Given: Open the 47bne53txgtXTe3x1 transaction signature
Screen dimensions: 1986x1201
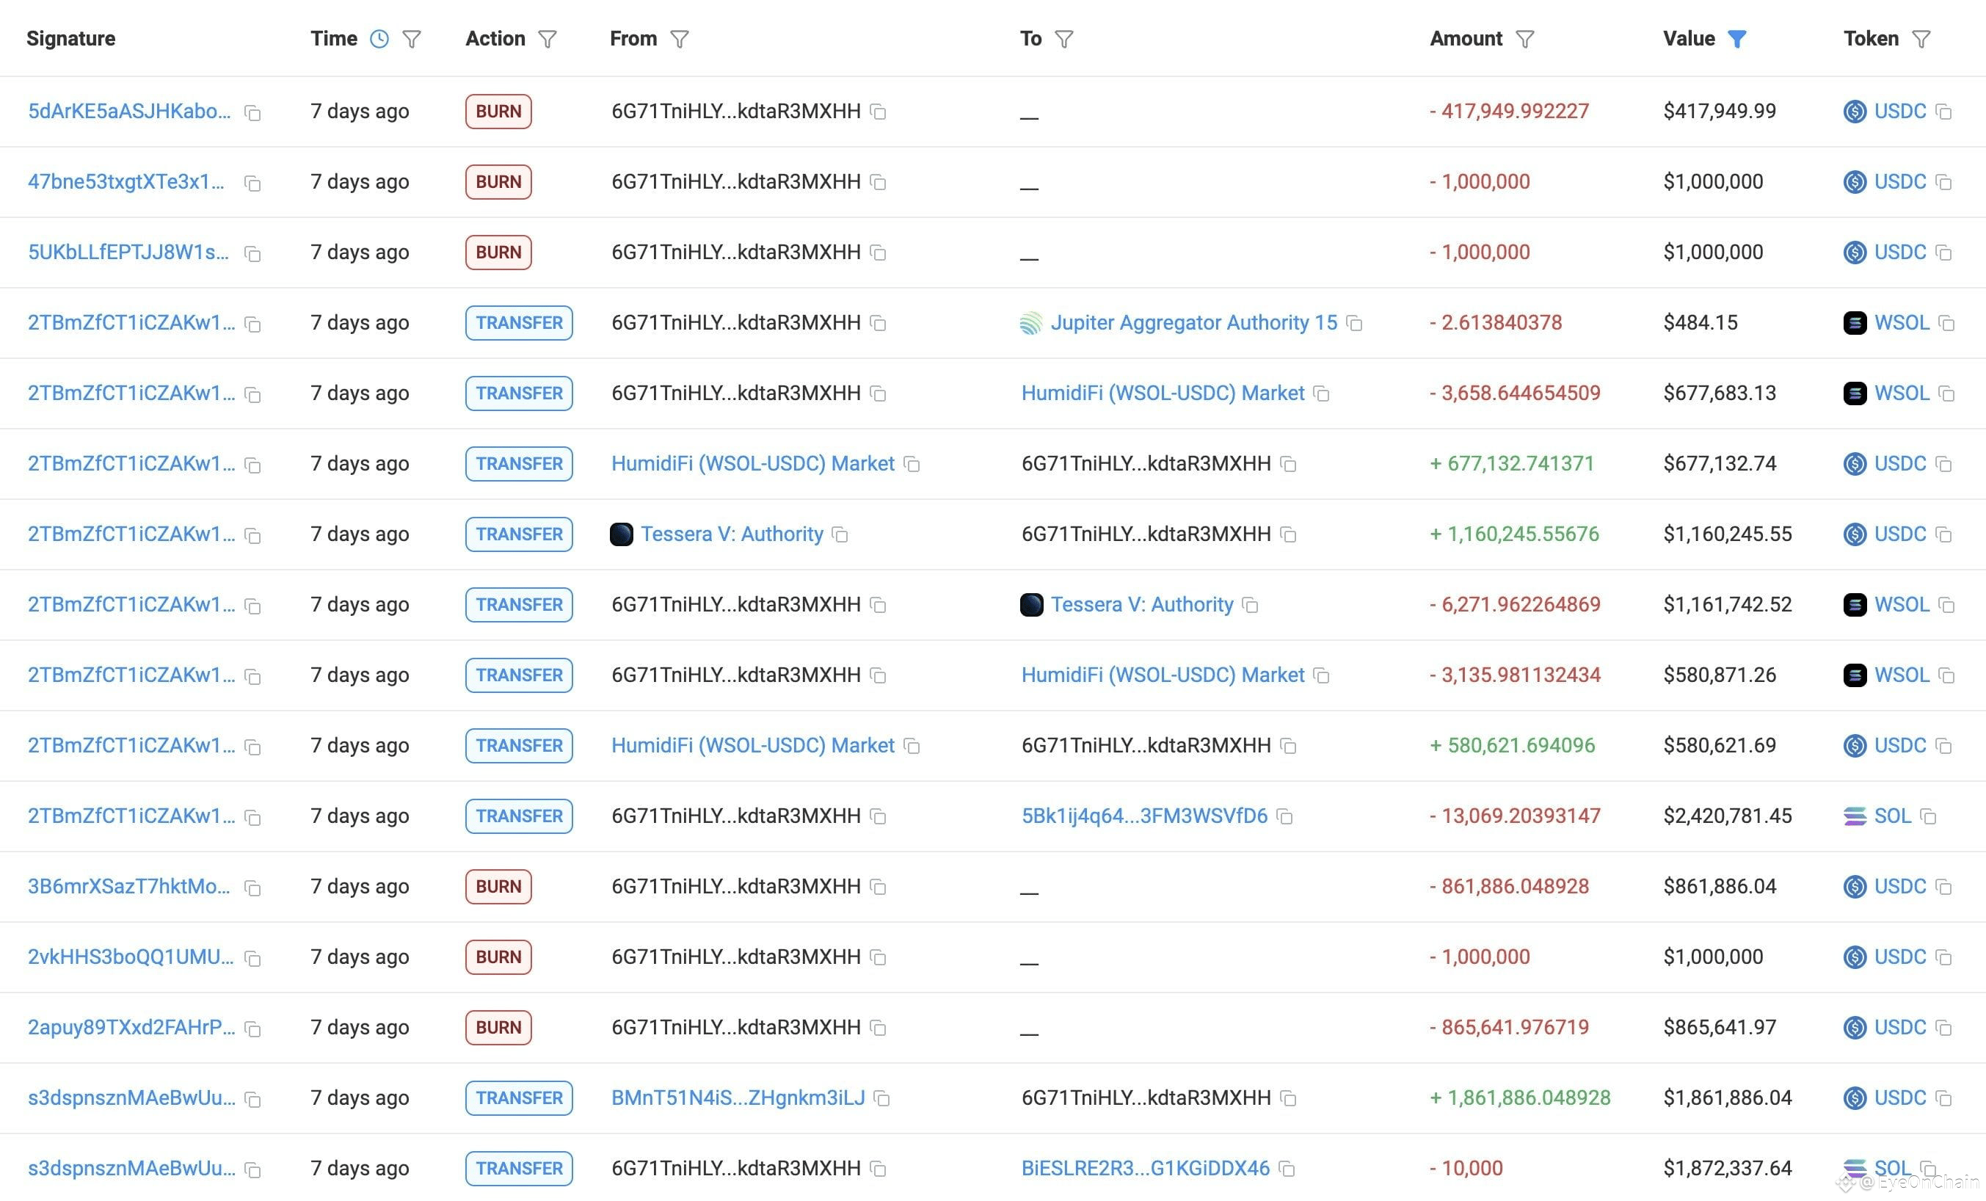Looking at the screenshot, I should [126, 182].
